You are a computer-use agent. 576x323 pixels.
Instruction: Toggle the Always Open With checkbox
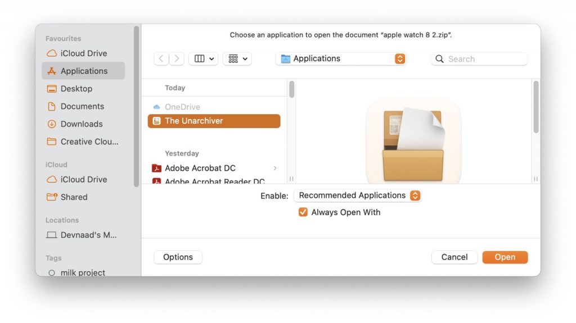(303, 212)
